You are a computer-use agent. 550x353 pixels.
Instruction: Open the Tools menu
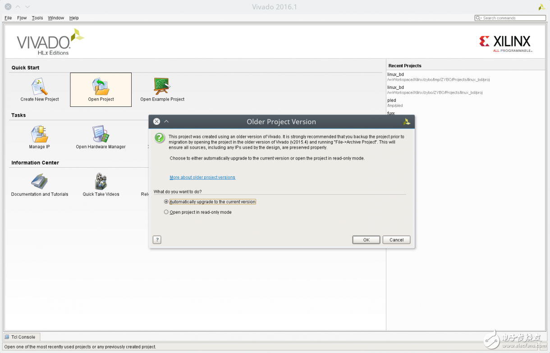click(x=37, y=18)
